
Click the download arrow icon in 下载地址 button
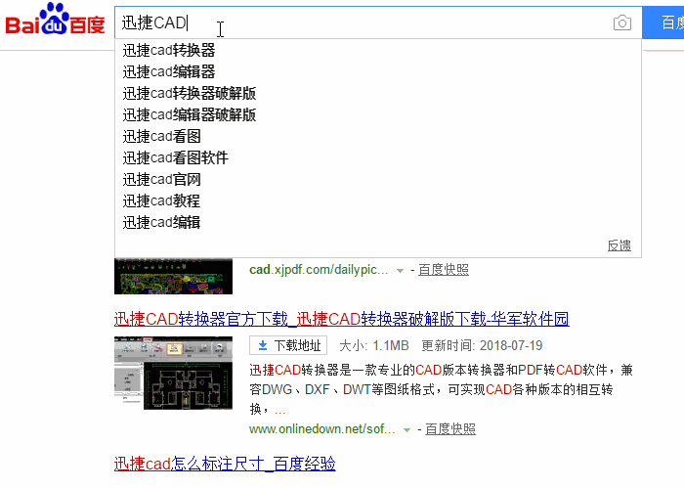click(263, 346)
